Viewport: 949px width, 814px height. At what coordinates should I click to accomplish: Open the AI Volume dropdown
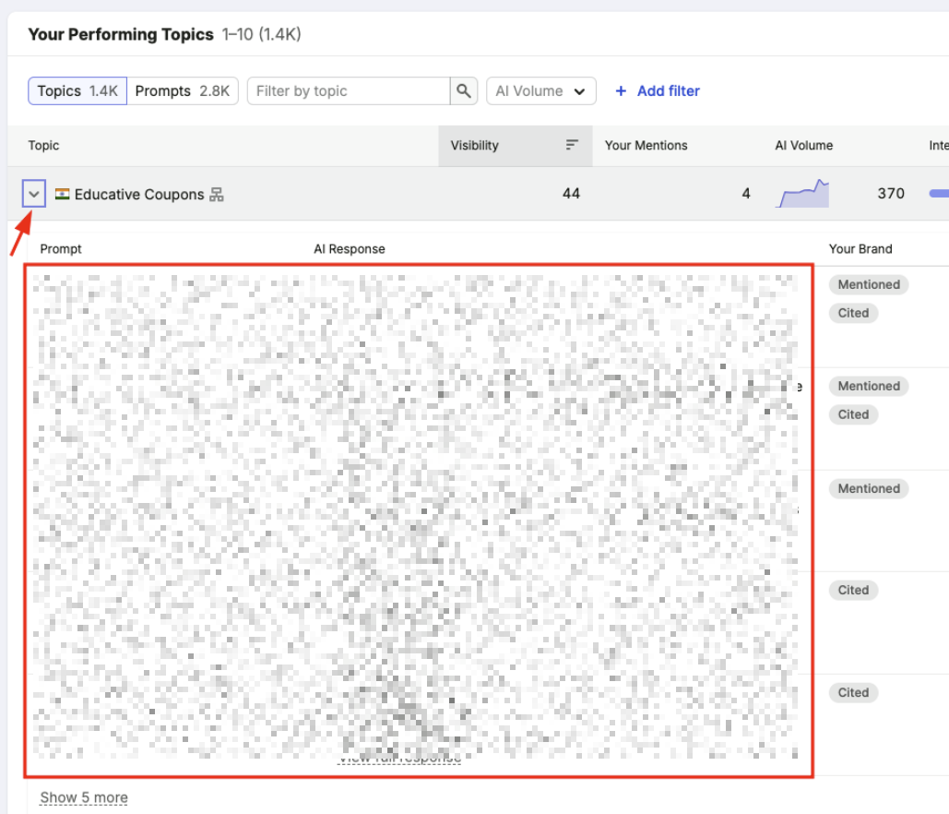(x=541, y=90)
